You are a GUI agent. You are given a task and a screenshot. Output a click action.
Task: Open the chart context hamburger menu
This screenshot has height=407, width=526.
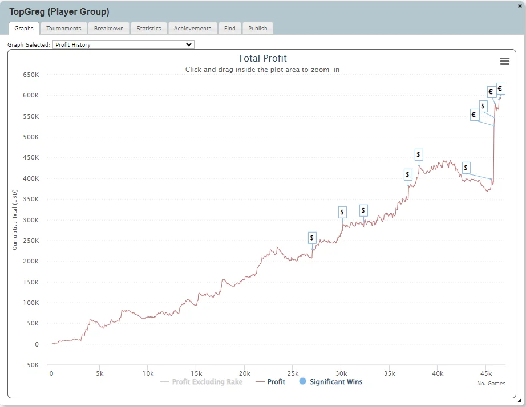pyautogui.click(x=504, y=62)
